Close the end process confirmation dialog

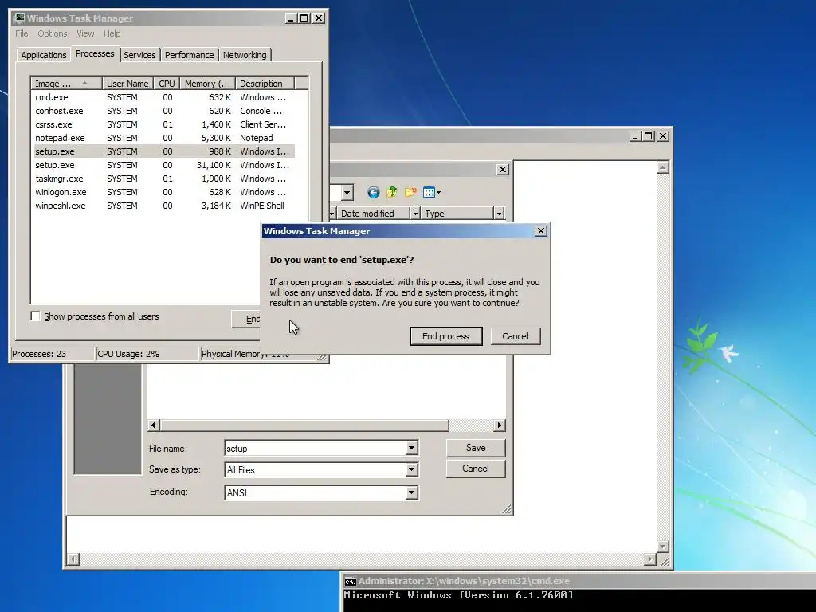(x=541, y=231)
